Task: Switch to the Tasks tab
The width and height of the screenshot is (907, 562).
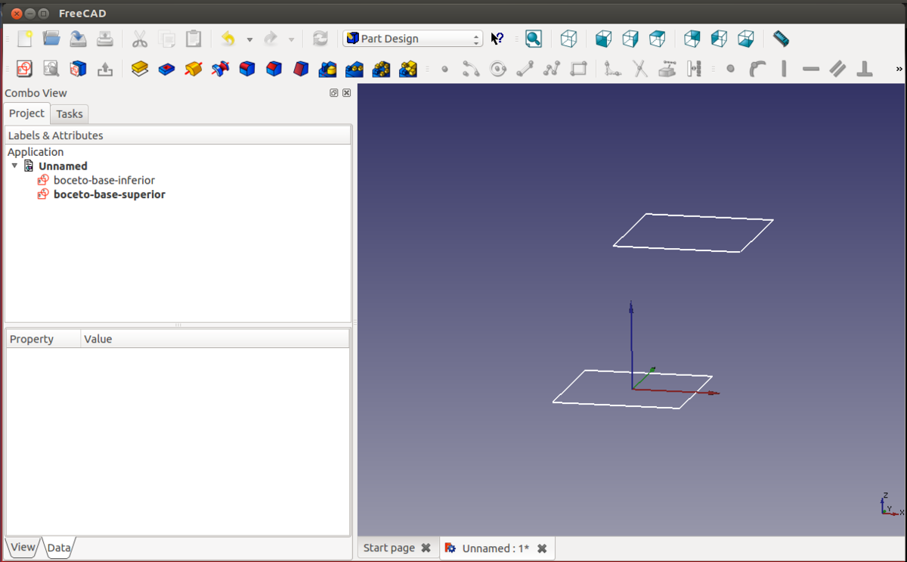Action: point(70,113)
